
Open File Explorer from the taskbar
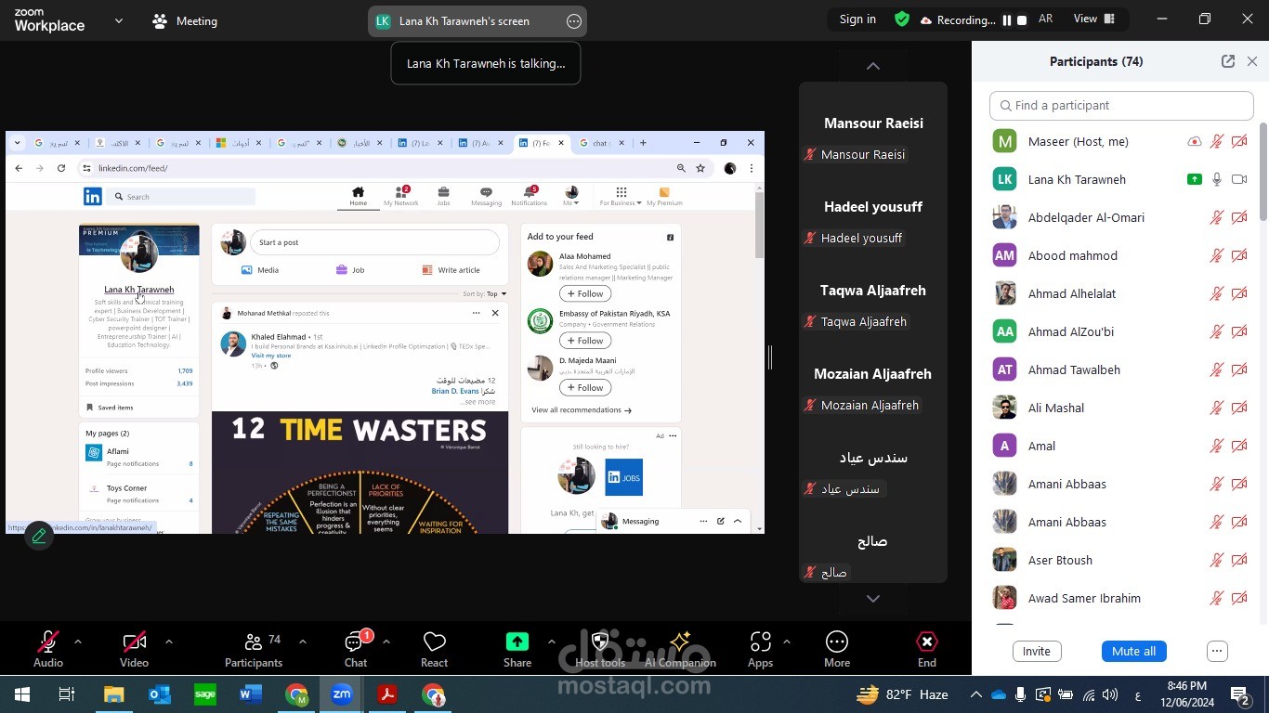pyautogui.click(x=113, y=694)
